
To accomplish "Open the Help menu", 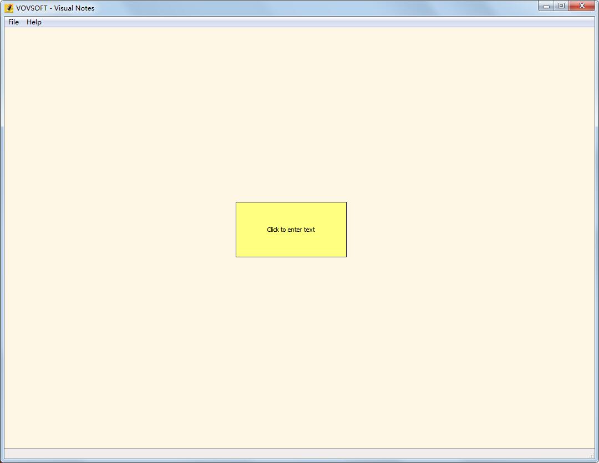I will click(34, 22).
